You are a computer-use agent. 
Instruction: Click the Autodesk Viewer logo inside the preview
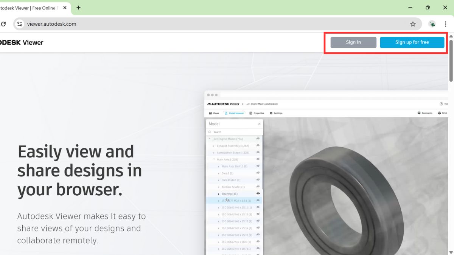click(223, 104)
